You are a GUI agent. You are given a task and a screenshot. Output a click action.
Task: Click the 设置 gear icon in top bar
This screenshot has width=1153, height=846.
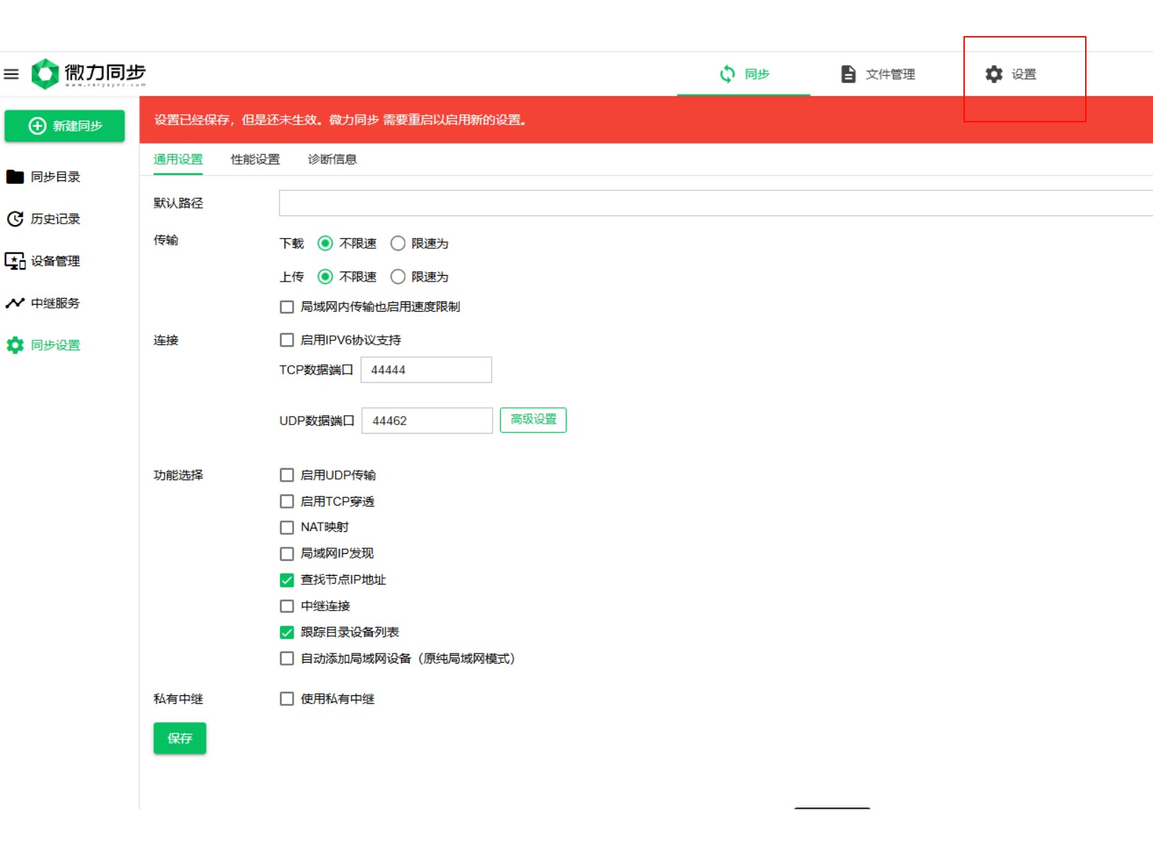(994, 74)
